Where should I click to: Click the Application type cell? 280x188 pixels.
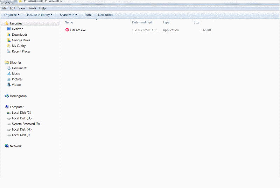coord(171,30)
